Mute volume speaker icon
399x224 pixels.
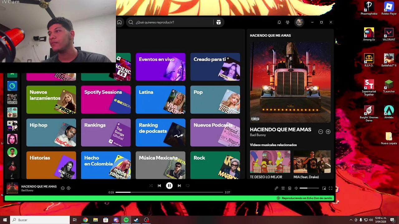296,188
